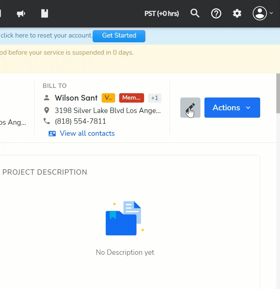280x289 pixels.
Task: Click the vertical page scrollbar thumb
Action: (278, 93)
